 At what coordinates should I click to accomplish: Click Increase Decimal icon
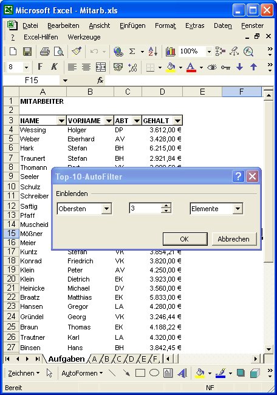[132, 67]
